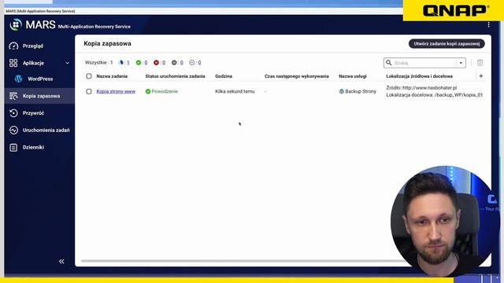The image size is (504, 283).
Task: Click the Powodzenie status text
Action: tap(165, 91)
